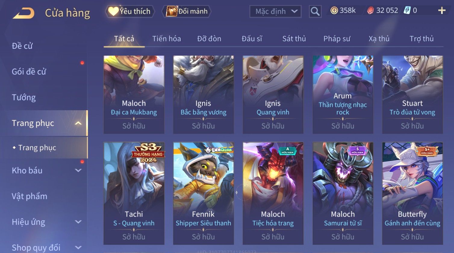Screen dimensions: 454x253
Task: Open the search magnifier icon
Action: [315, 11]
